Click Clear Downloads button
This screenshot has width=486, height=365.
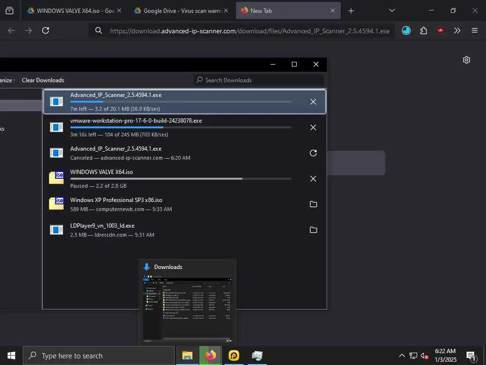pos(43,80)
